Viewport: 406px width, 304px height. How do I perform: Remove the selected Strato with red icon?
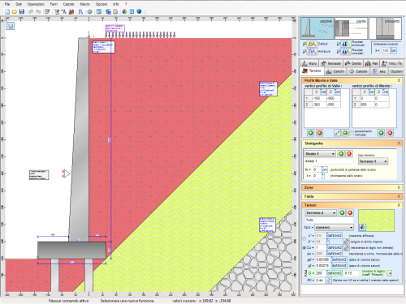click(349, 153)
